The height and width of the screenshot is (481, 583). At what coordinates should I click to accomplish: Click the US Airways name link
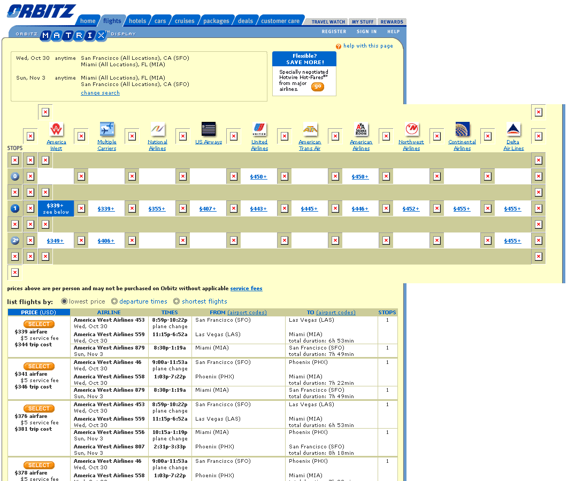[209, 142]
